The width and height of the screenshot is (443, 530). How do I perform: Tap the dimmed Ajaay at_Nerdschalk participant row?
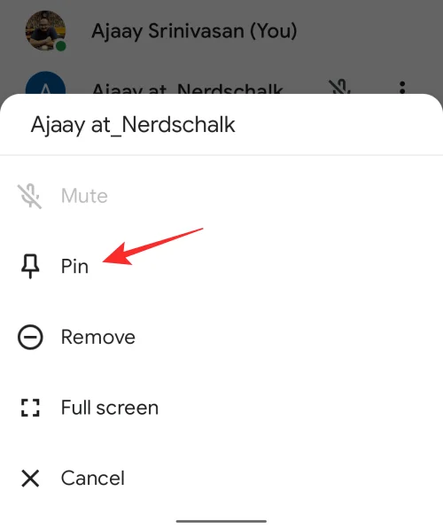coord(221,84)
